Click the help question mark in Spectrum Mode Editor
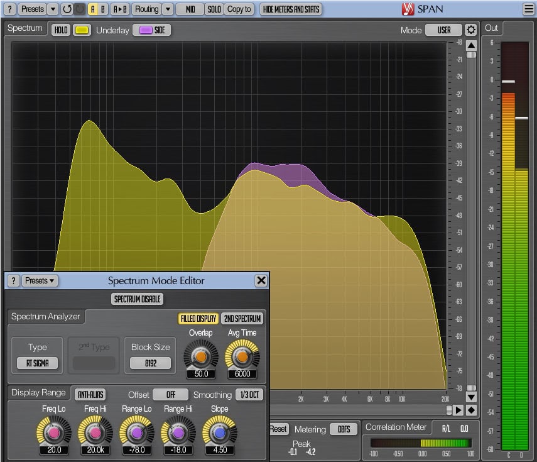 pos(13,281)
